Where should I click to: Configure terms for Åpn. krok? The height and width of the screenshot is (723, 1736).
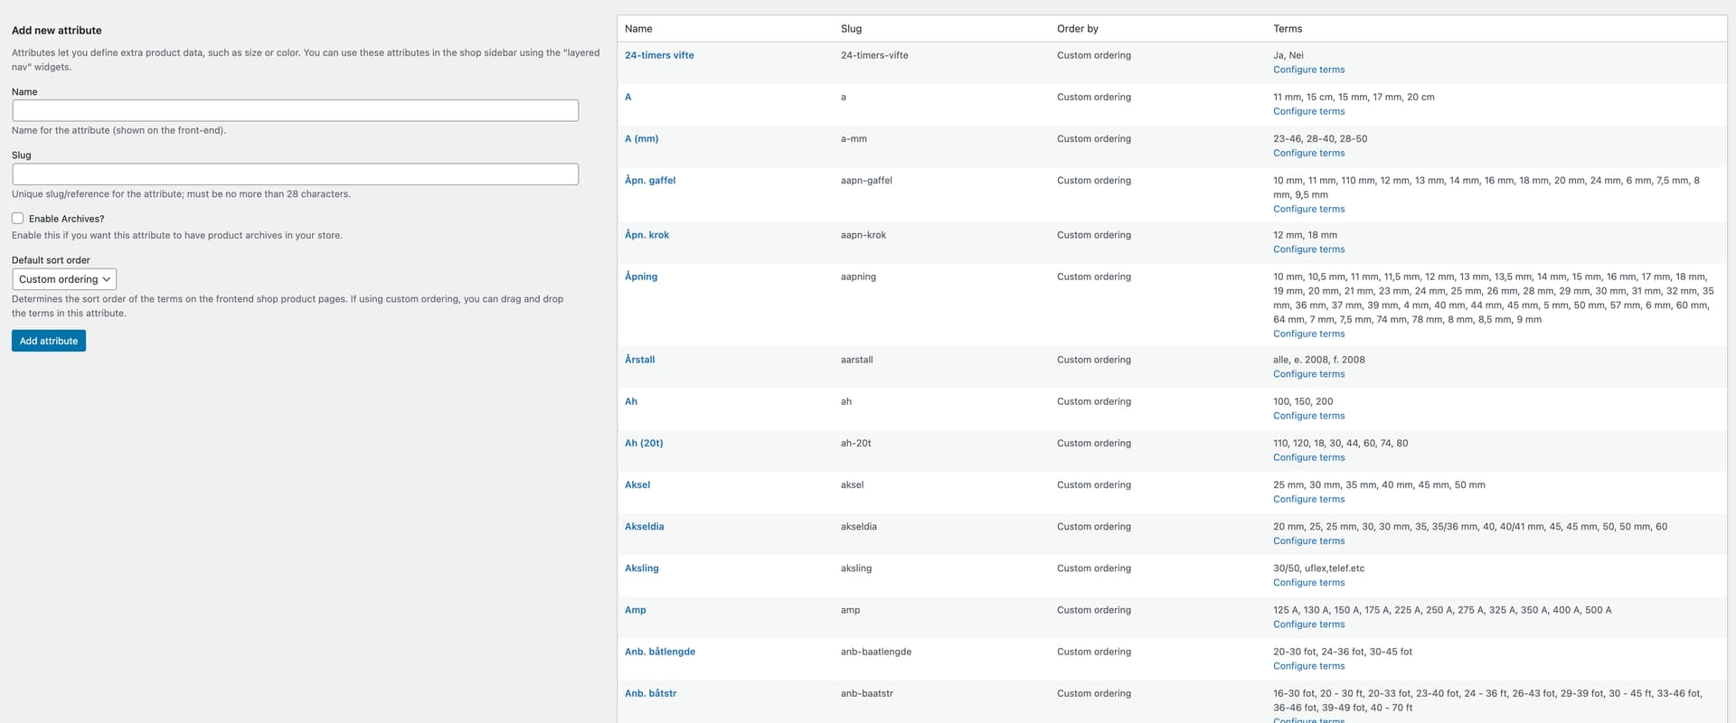[x=1308, y=249]
